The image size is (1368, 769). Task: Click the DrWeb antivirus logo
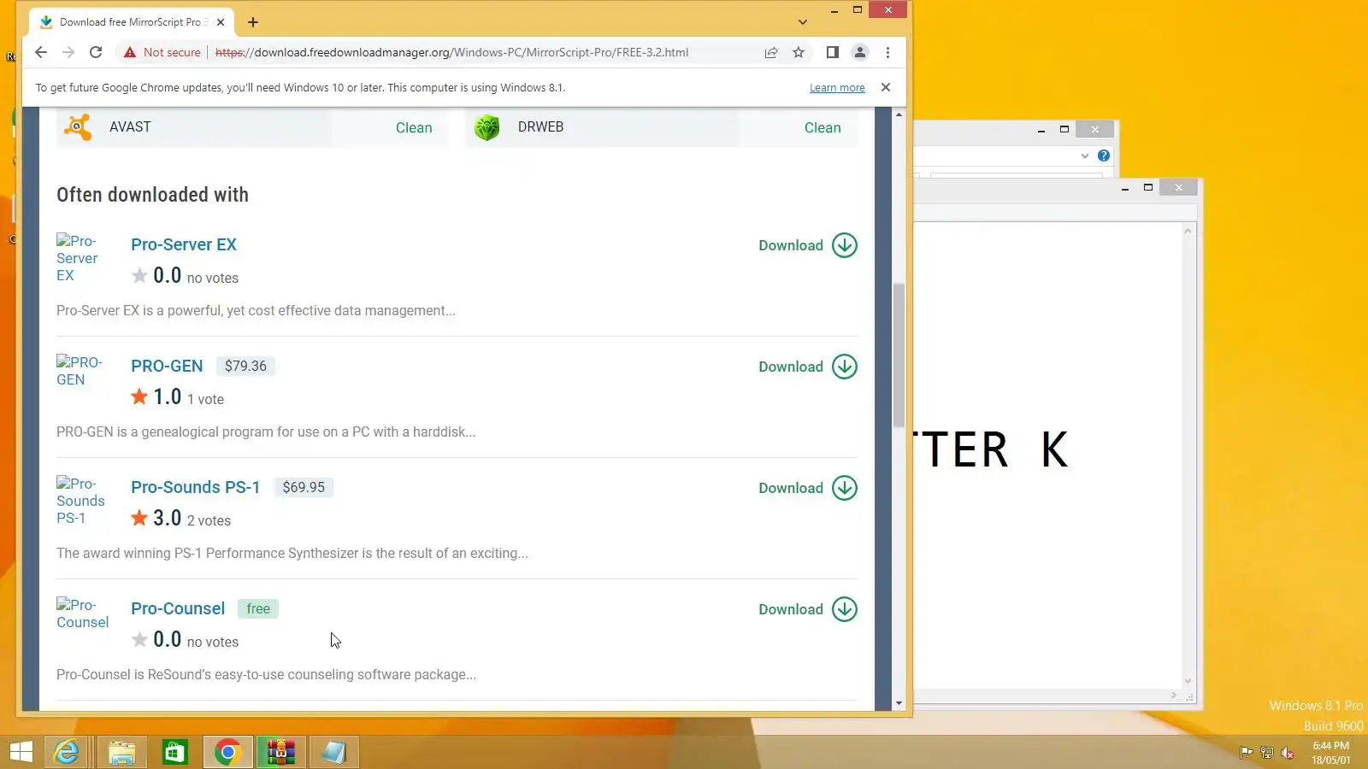pyautogui.click(x=486, y=127)
